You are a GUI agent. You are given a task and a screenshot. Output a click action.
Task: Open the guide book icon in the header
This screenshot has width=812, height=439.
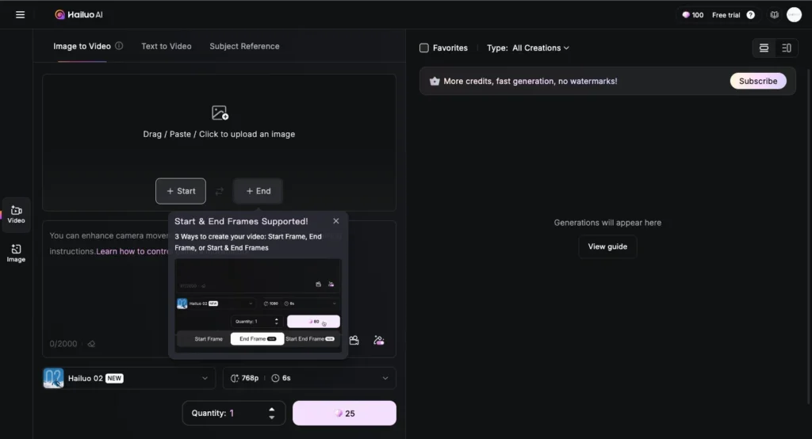pyautogui.click(x=775, y=15)
